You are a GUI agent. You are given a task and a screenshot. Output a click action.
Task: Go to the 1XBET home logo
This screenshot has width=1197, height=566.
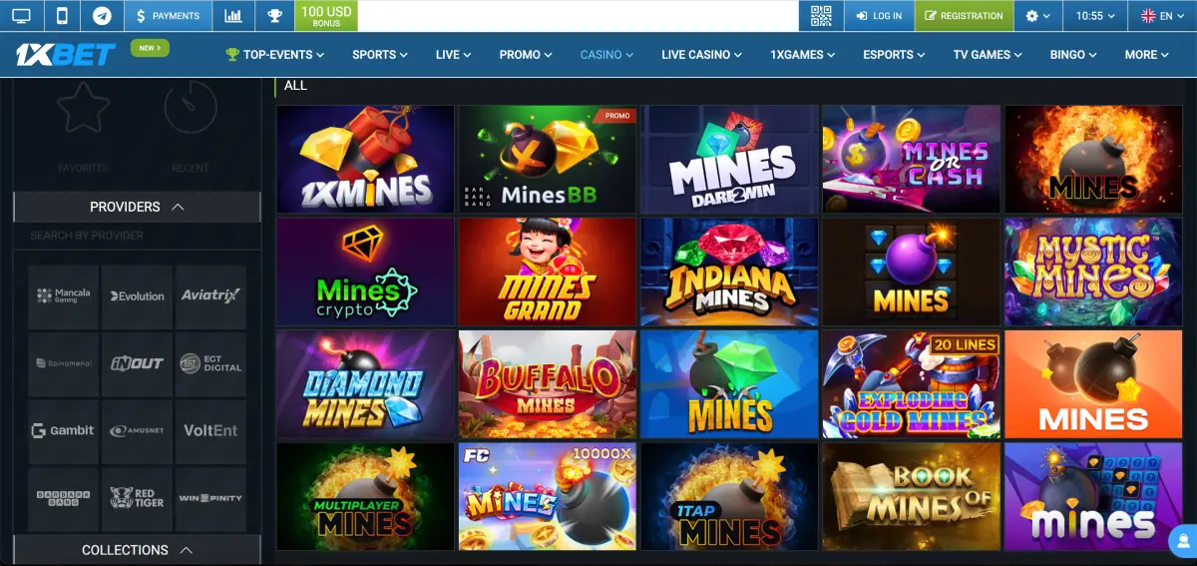pos(65,55)
